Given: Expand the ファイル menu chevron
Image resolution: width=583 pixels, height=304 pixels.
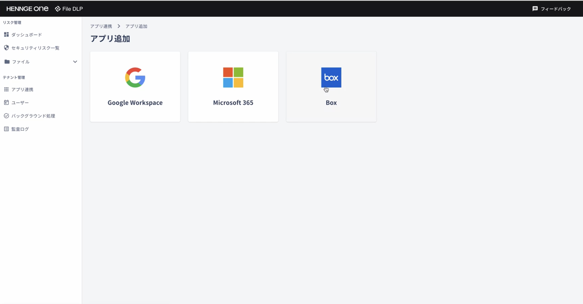Looking at the screenshot, I should click(75, 62).
